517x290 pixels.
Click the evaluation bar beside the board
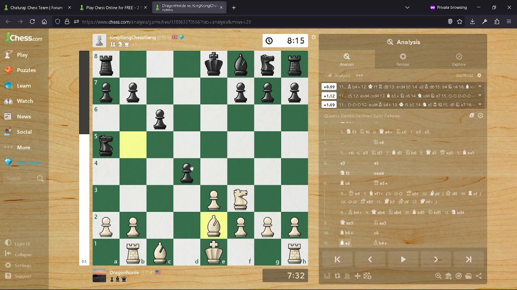click(84, 158)
